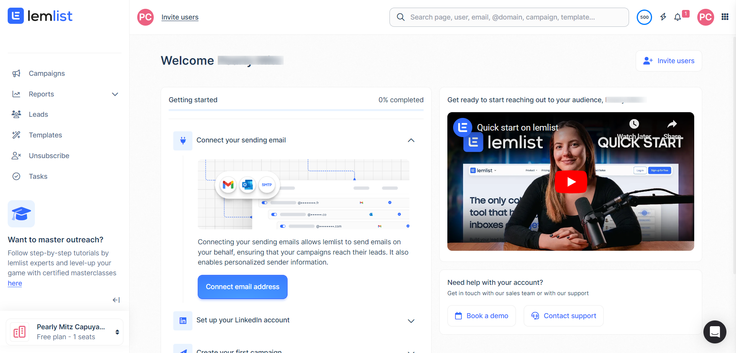Click the Reports chart icon

16,94
